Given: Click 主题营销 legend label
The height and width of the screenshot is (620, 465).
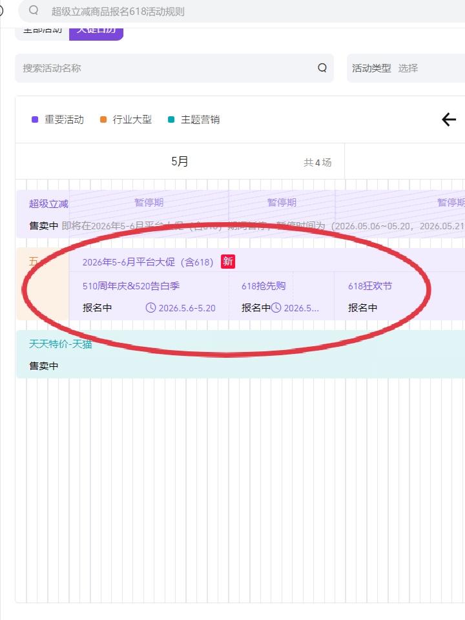Looking at the screenshot, I should pos(200,119).
